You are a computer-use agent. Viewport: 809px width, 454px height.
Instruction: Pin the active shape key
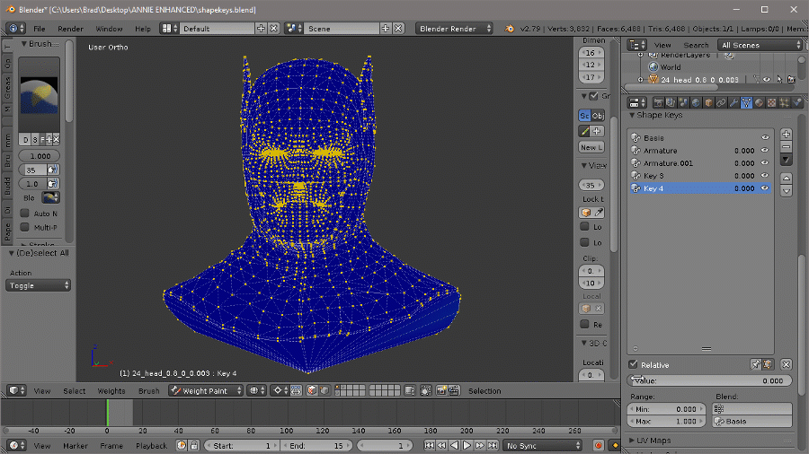[x=756, y=364]
